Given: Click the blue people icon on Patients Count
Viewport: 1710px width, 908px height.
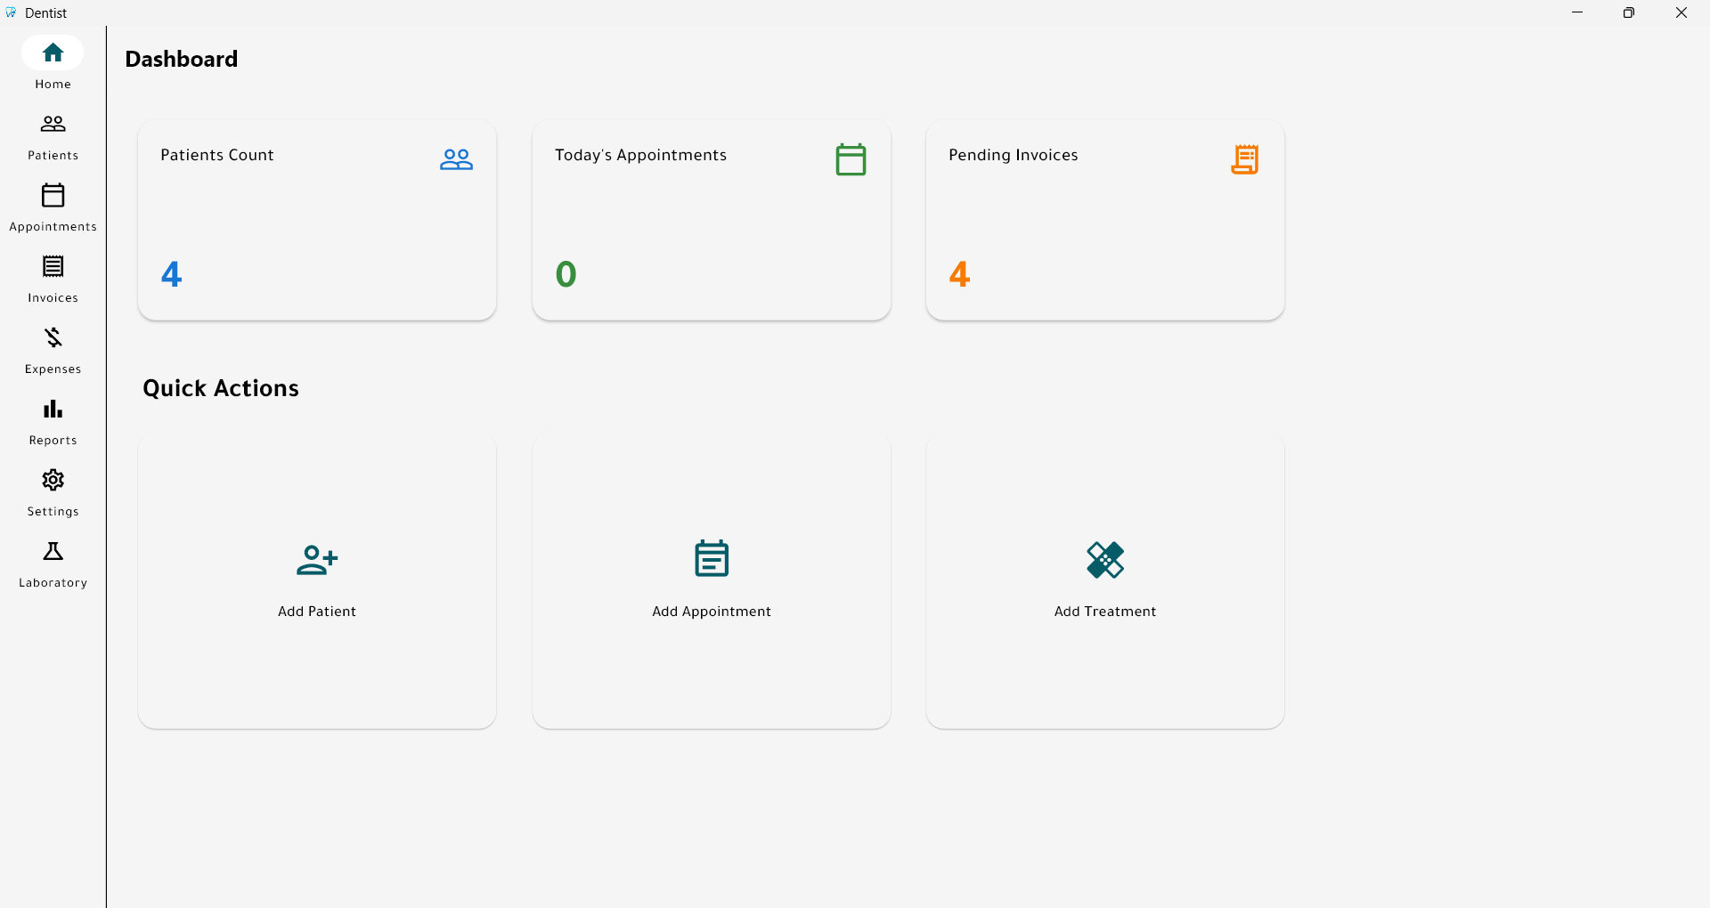Looking at the screenshot, I should tap(456, 159).
